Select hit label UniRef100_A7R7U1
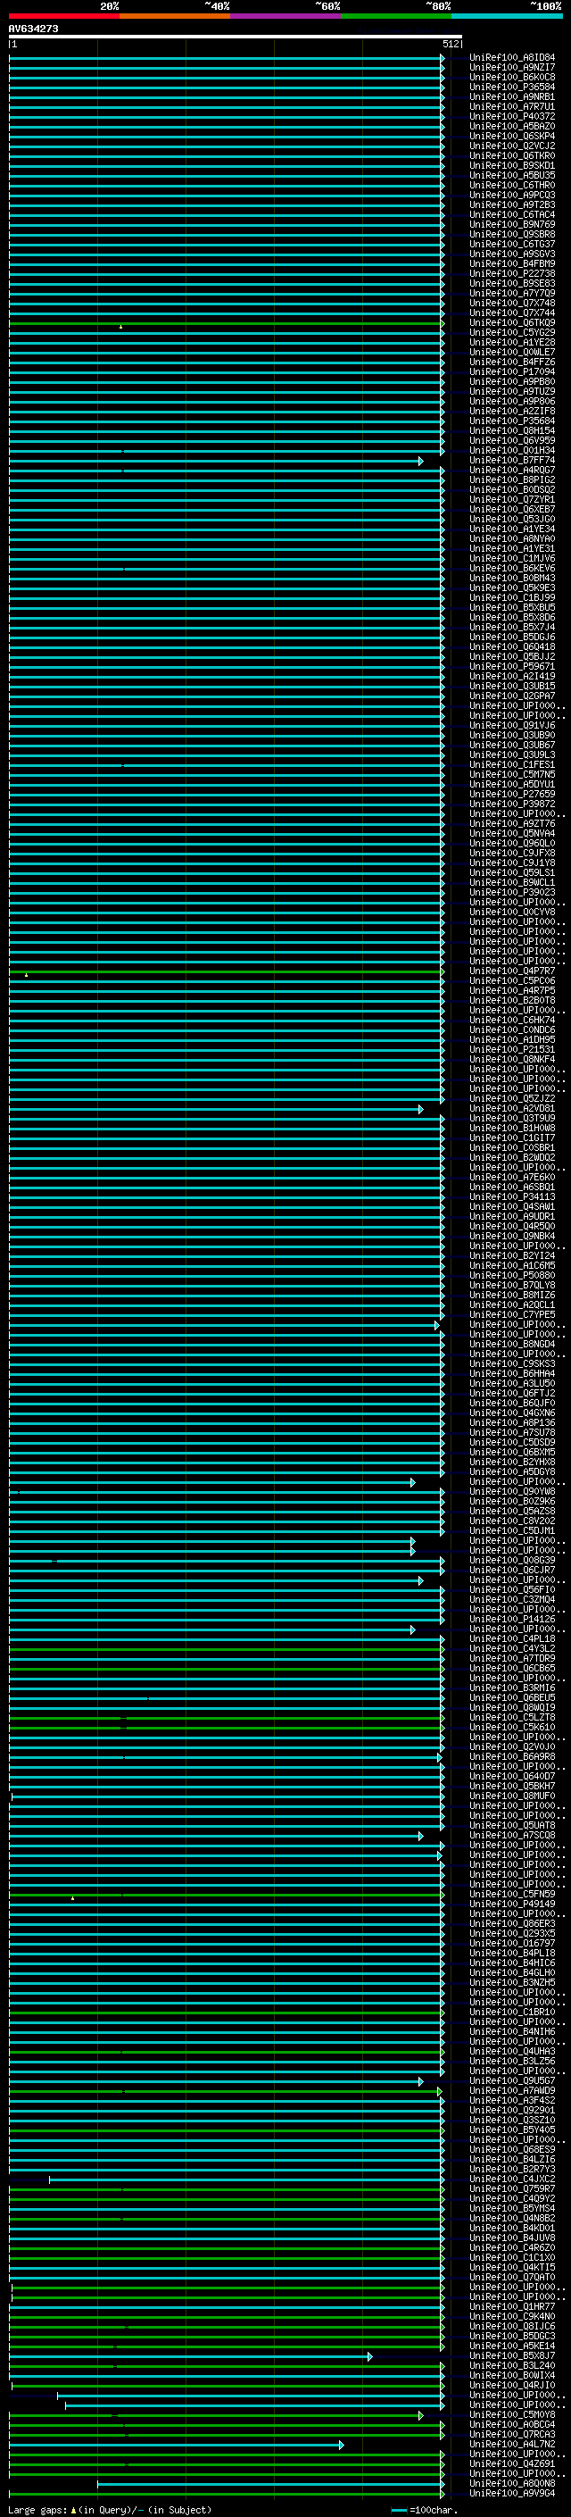The image size is (571, 2517). click(512, 106)
